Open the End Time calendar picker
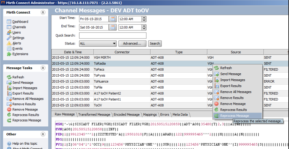289x149 pixels. coord(112,27)
